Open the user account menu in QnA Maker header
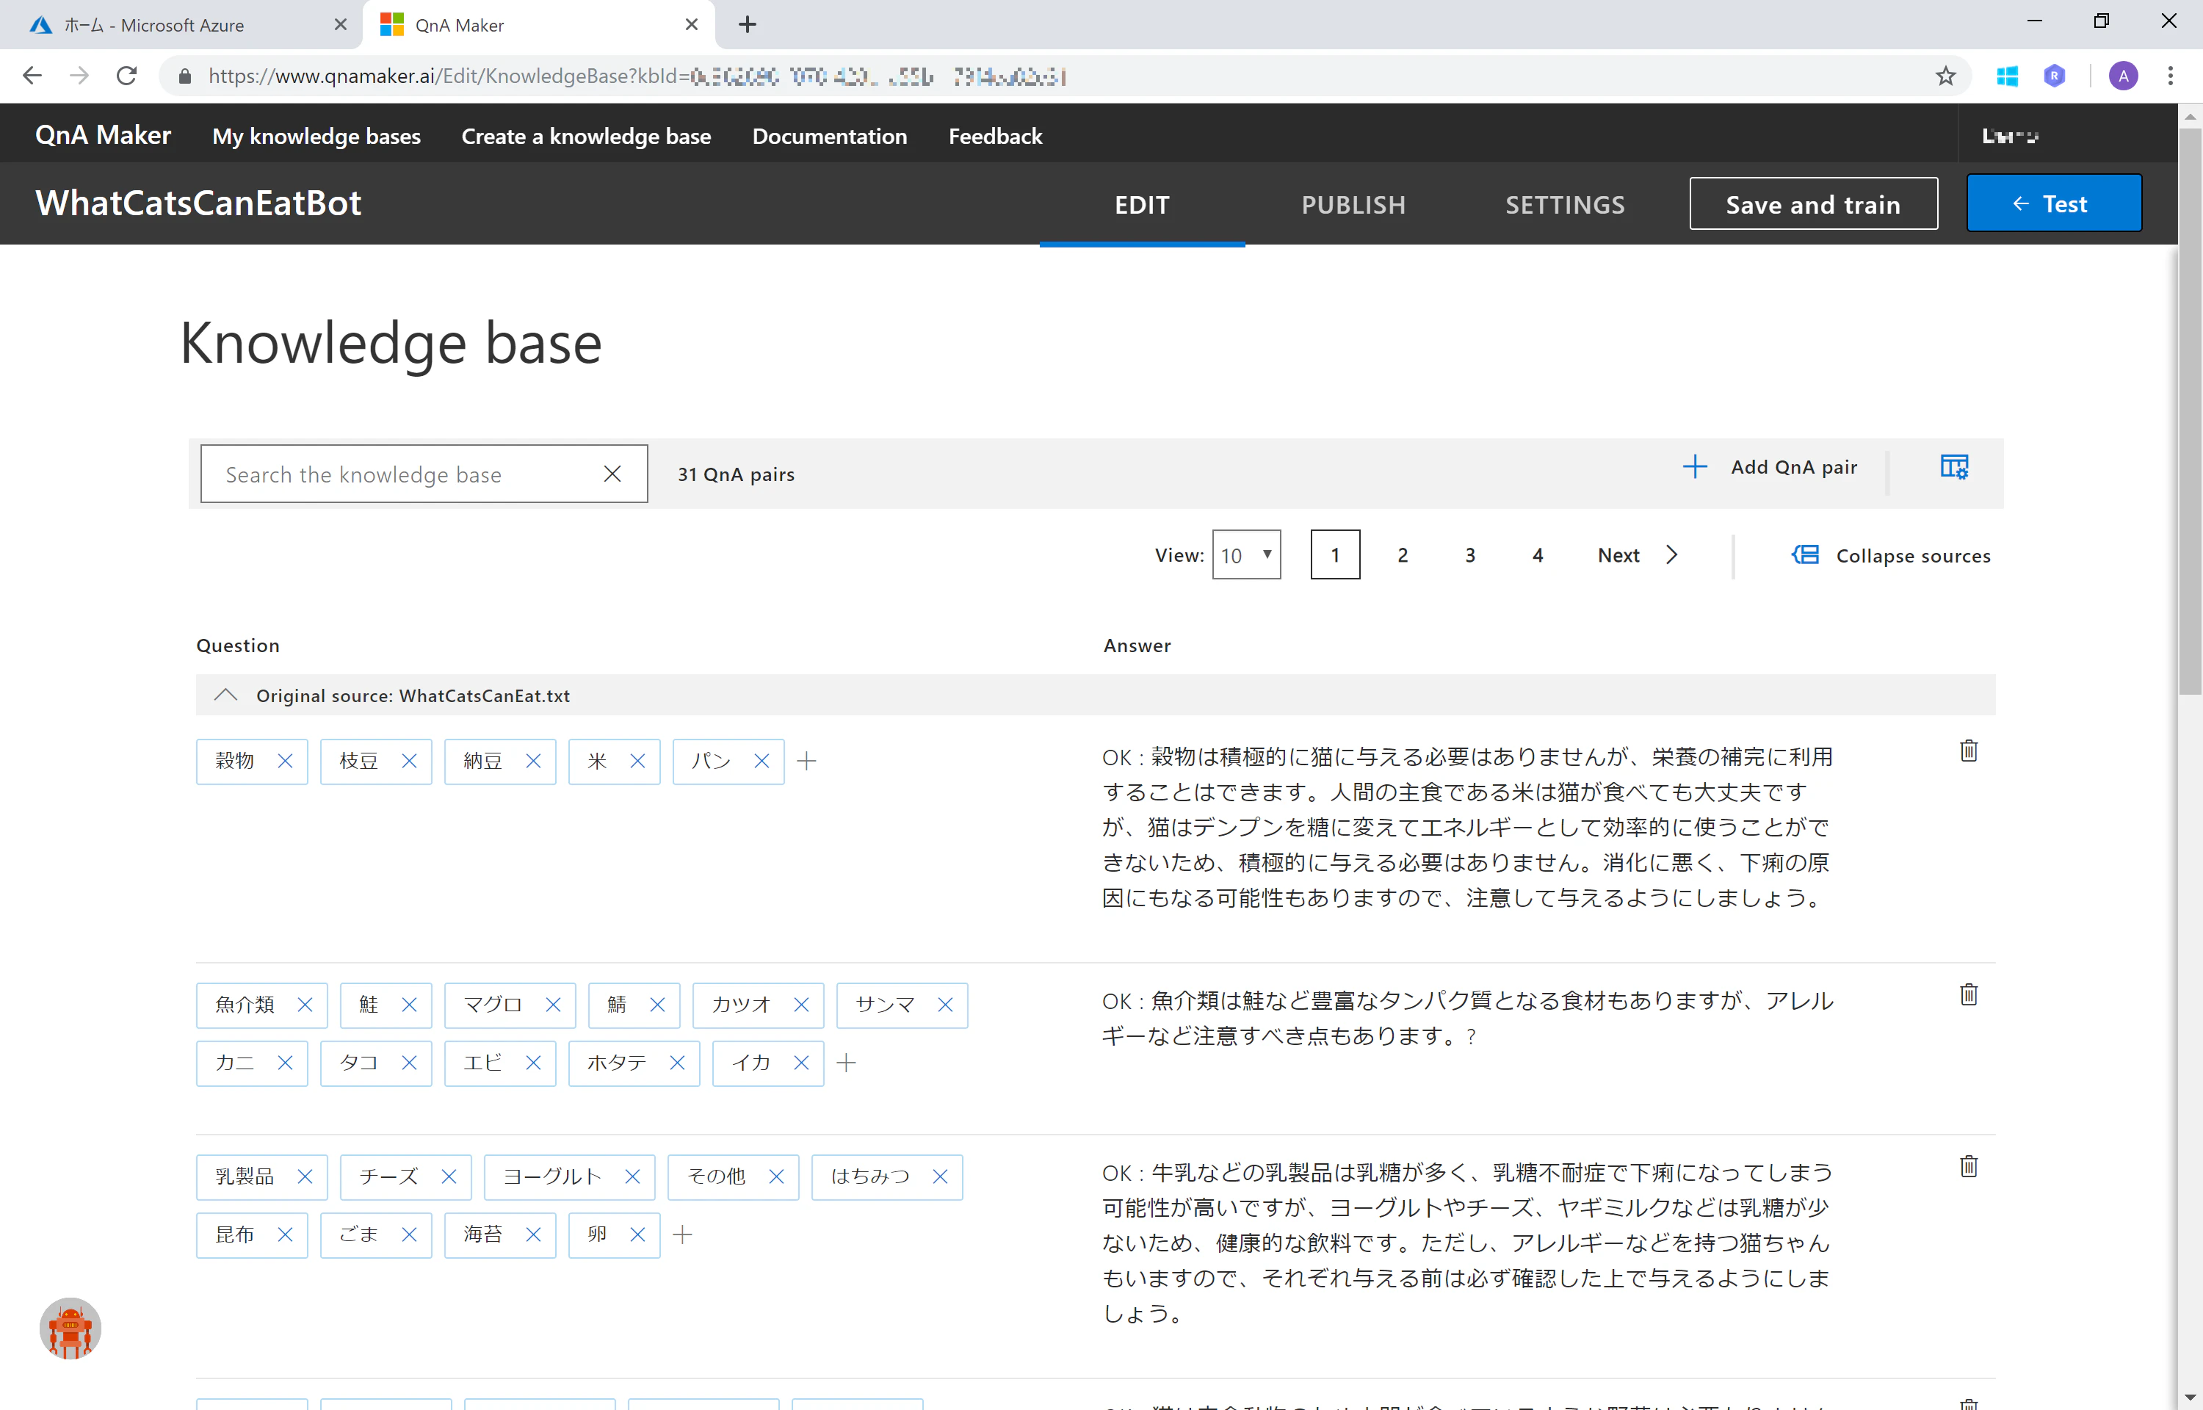 pyautogui.click(x=2010, y=136)
